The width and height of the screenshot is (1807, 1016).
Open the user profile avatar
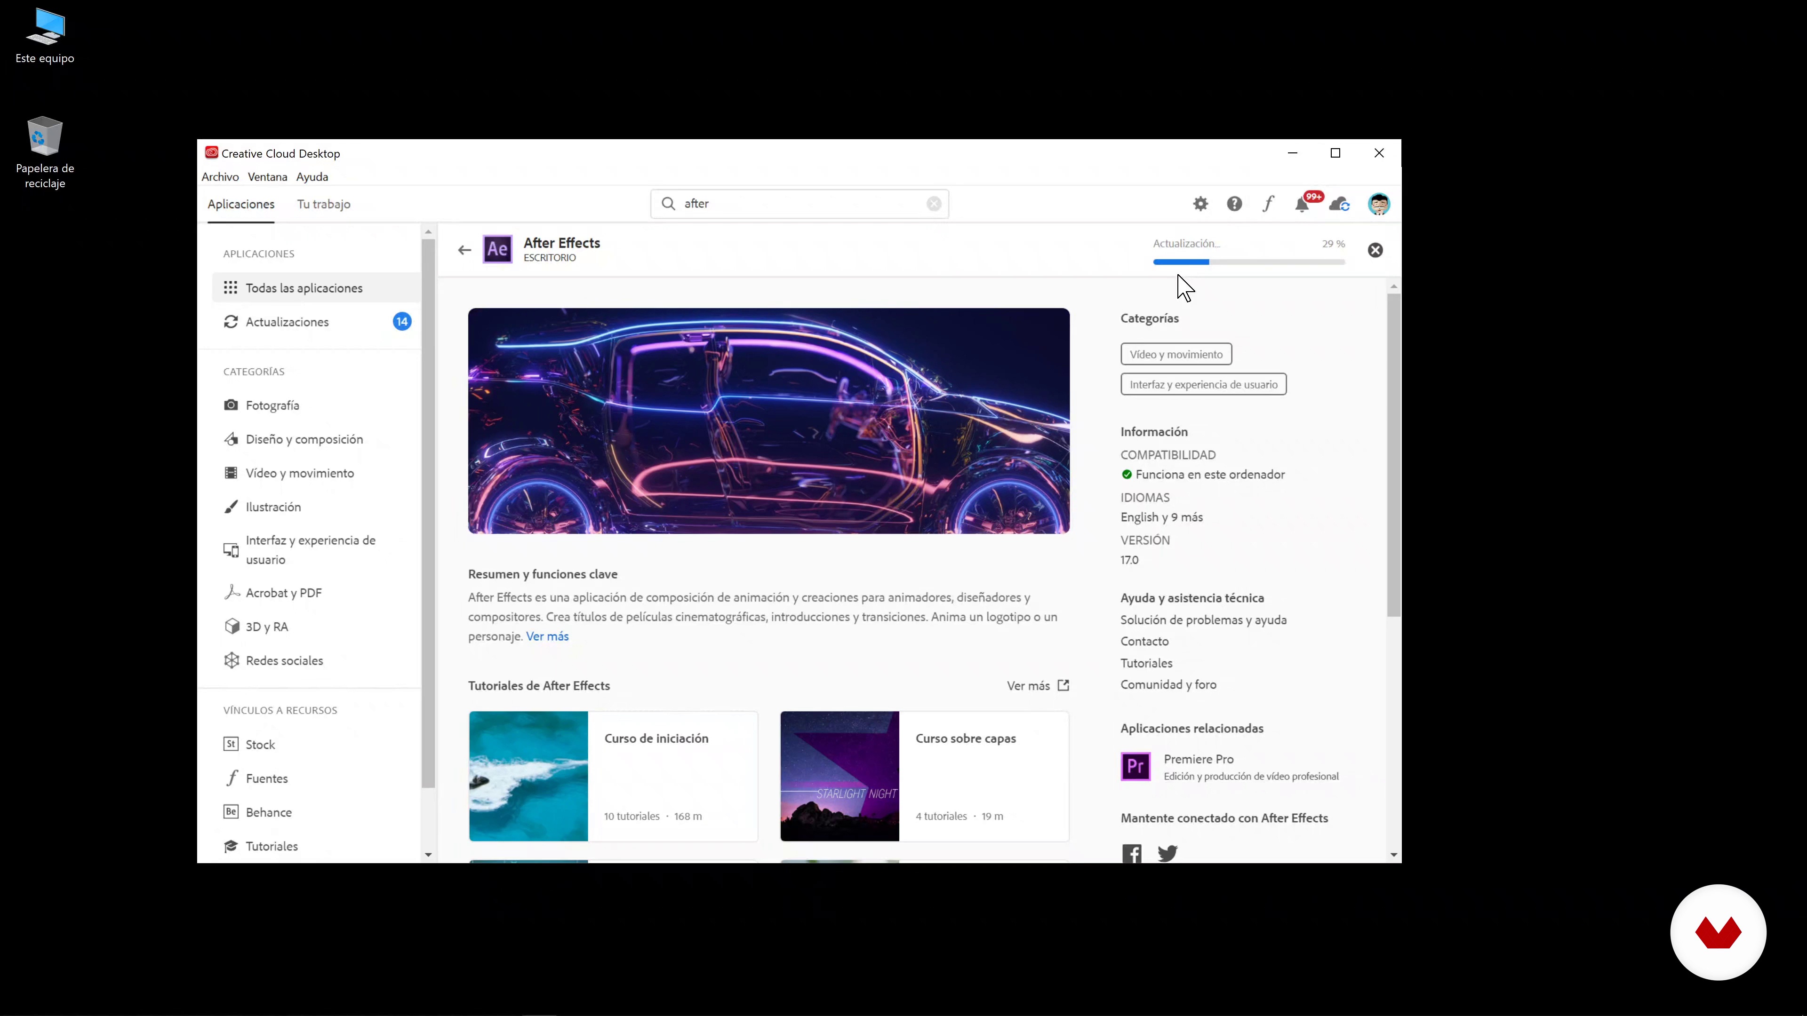[x=1378, y=204]
